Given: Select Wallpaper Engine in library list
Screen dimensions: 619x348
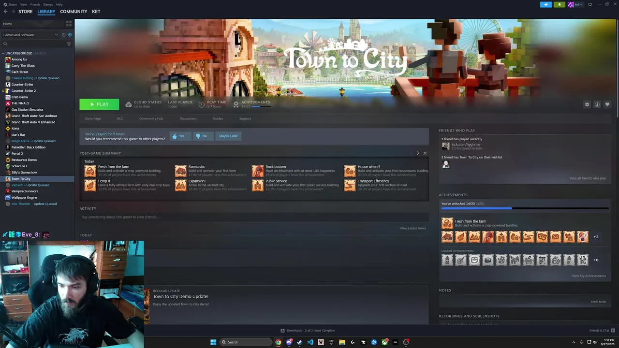Looking at the screenshot, I should click(24, 197).
